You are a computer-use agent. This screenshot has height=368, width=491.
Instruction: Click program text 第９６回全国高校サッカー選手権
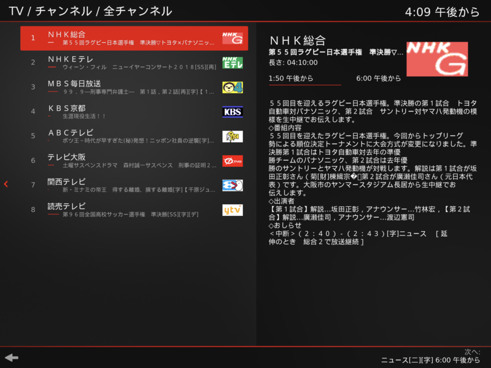click(x=104, y=214)
